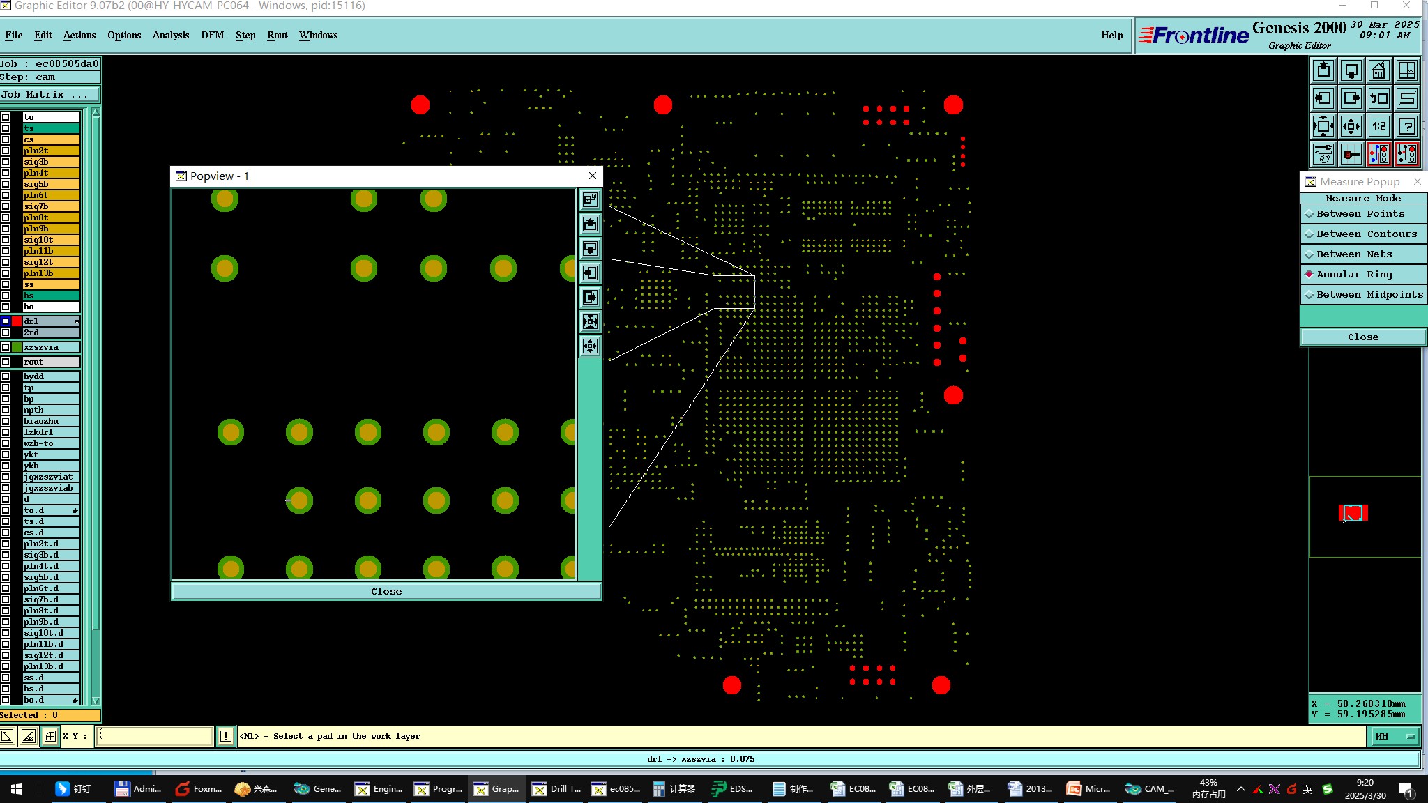Viewport: 1428px width, 803px height.
Task: Open the MM units dropdown
Action: tap(1395, 736)
